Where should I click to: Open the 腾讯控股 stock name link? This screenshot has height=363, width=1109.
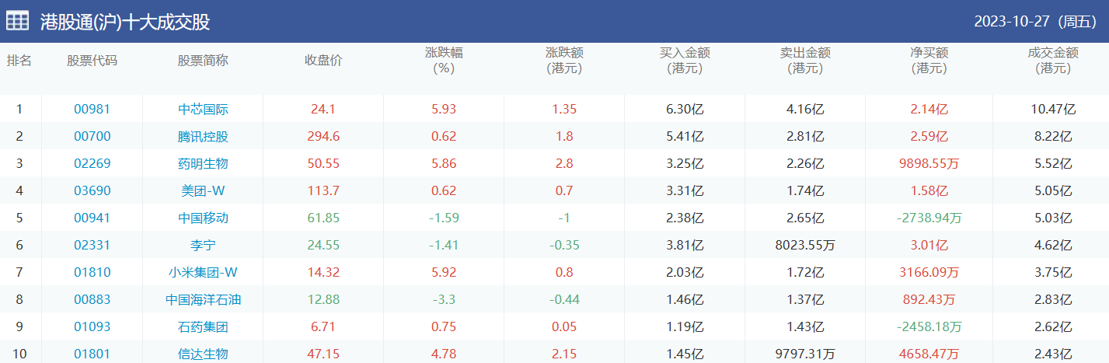pyautogui.click(x=203, y=137)
